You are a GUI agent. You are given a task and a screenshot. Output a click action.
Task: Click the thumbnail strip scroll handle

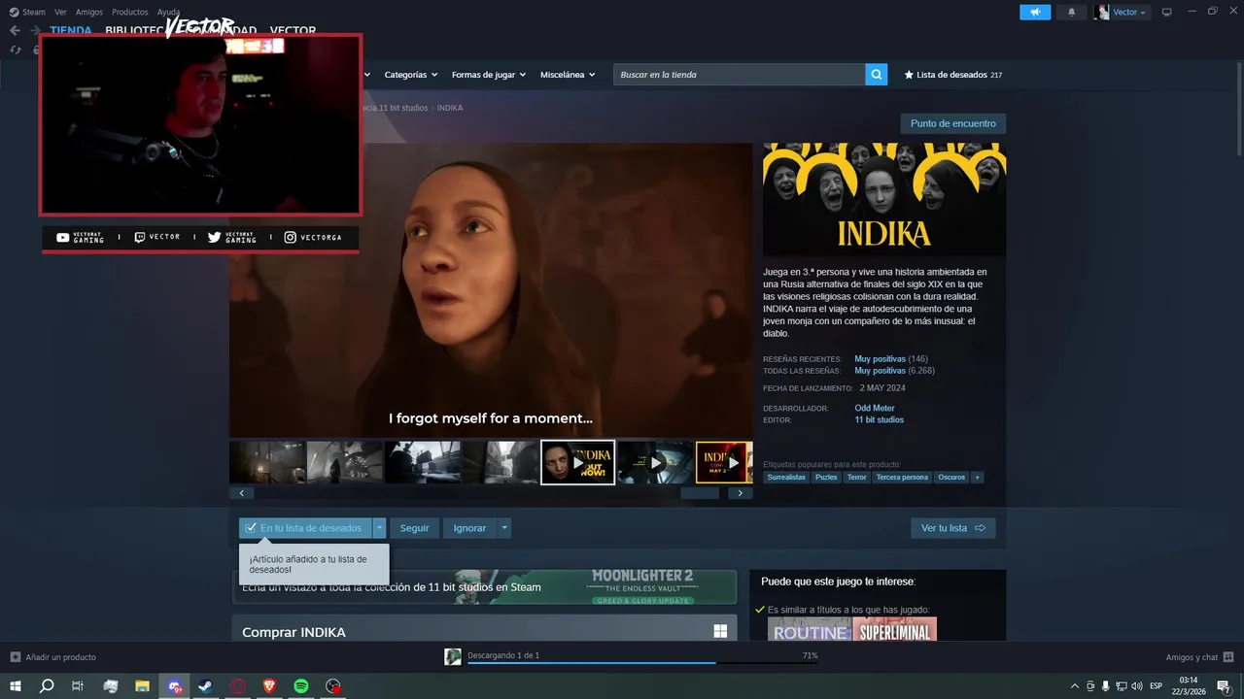coord(700,493)
